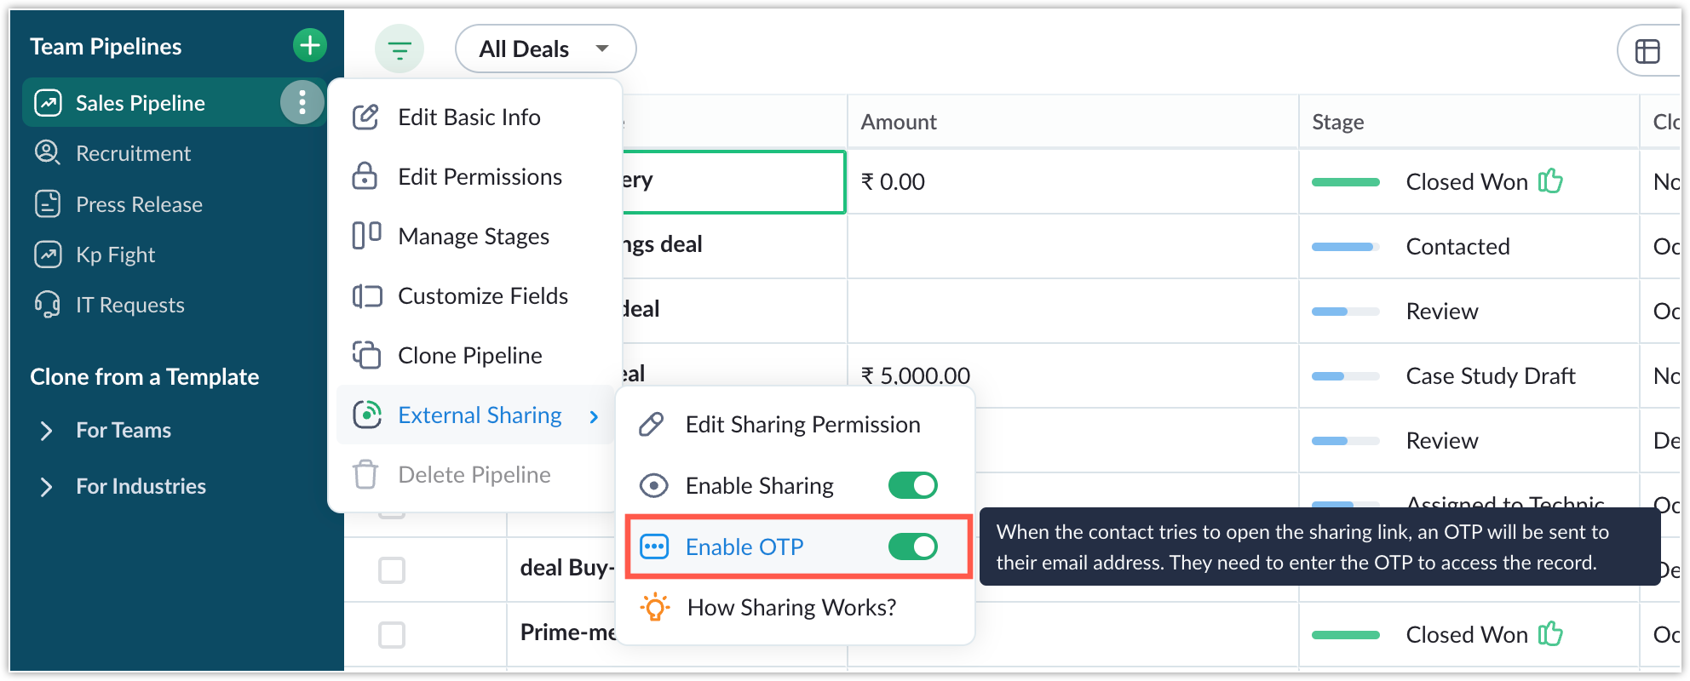This screenshot has height=681, width=1690.
Task: Click the Press Release pipeline icon
Action: pyautogui.click(x=47, y=204)
